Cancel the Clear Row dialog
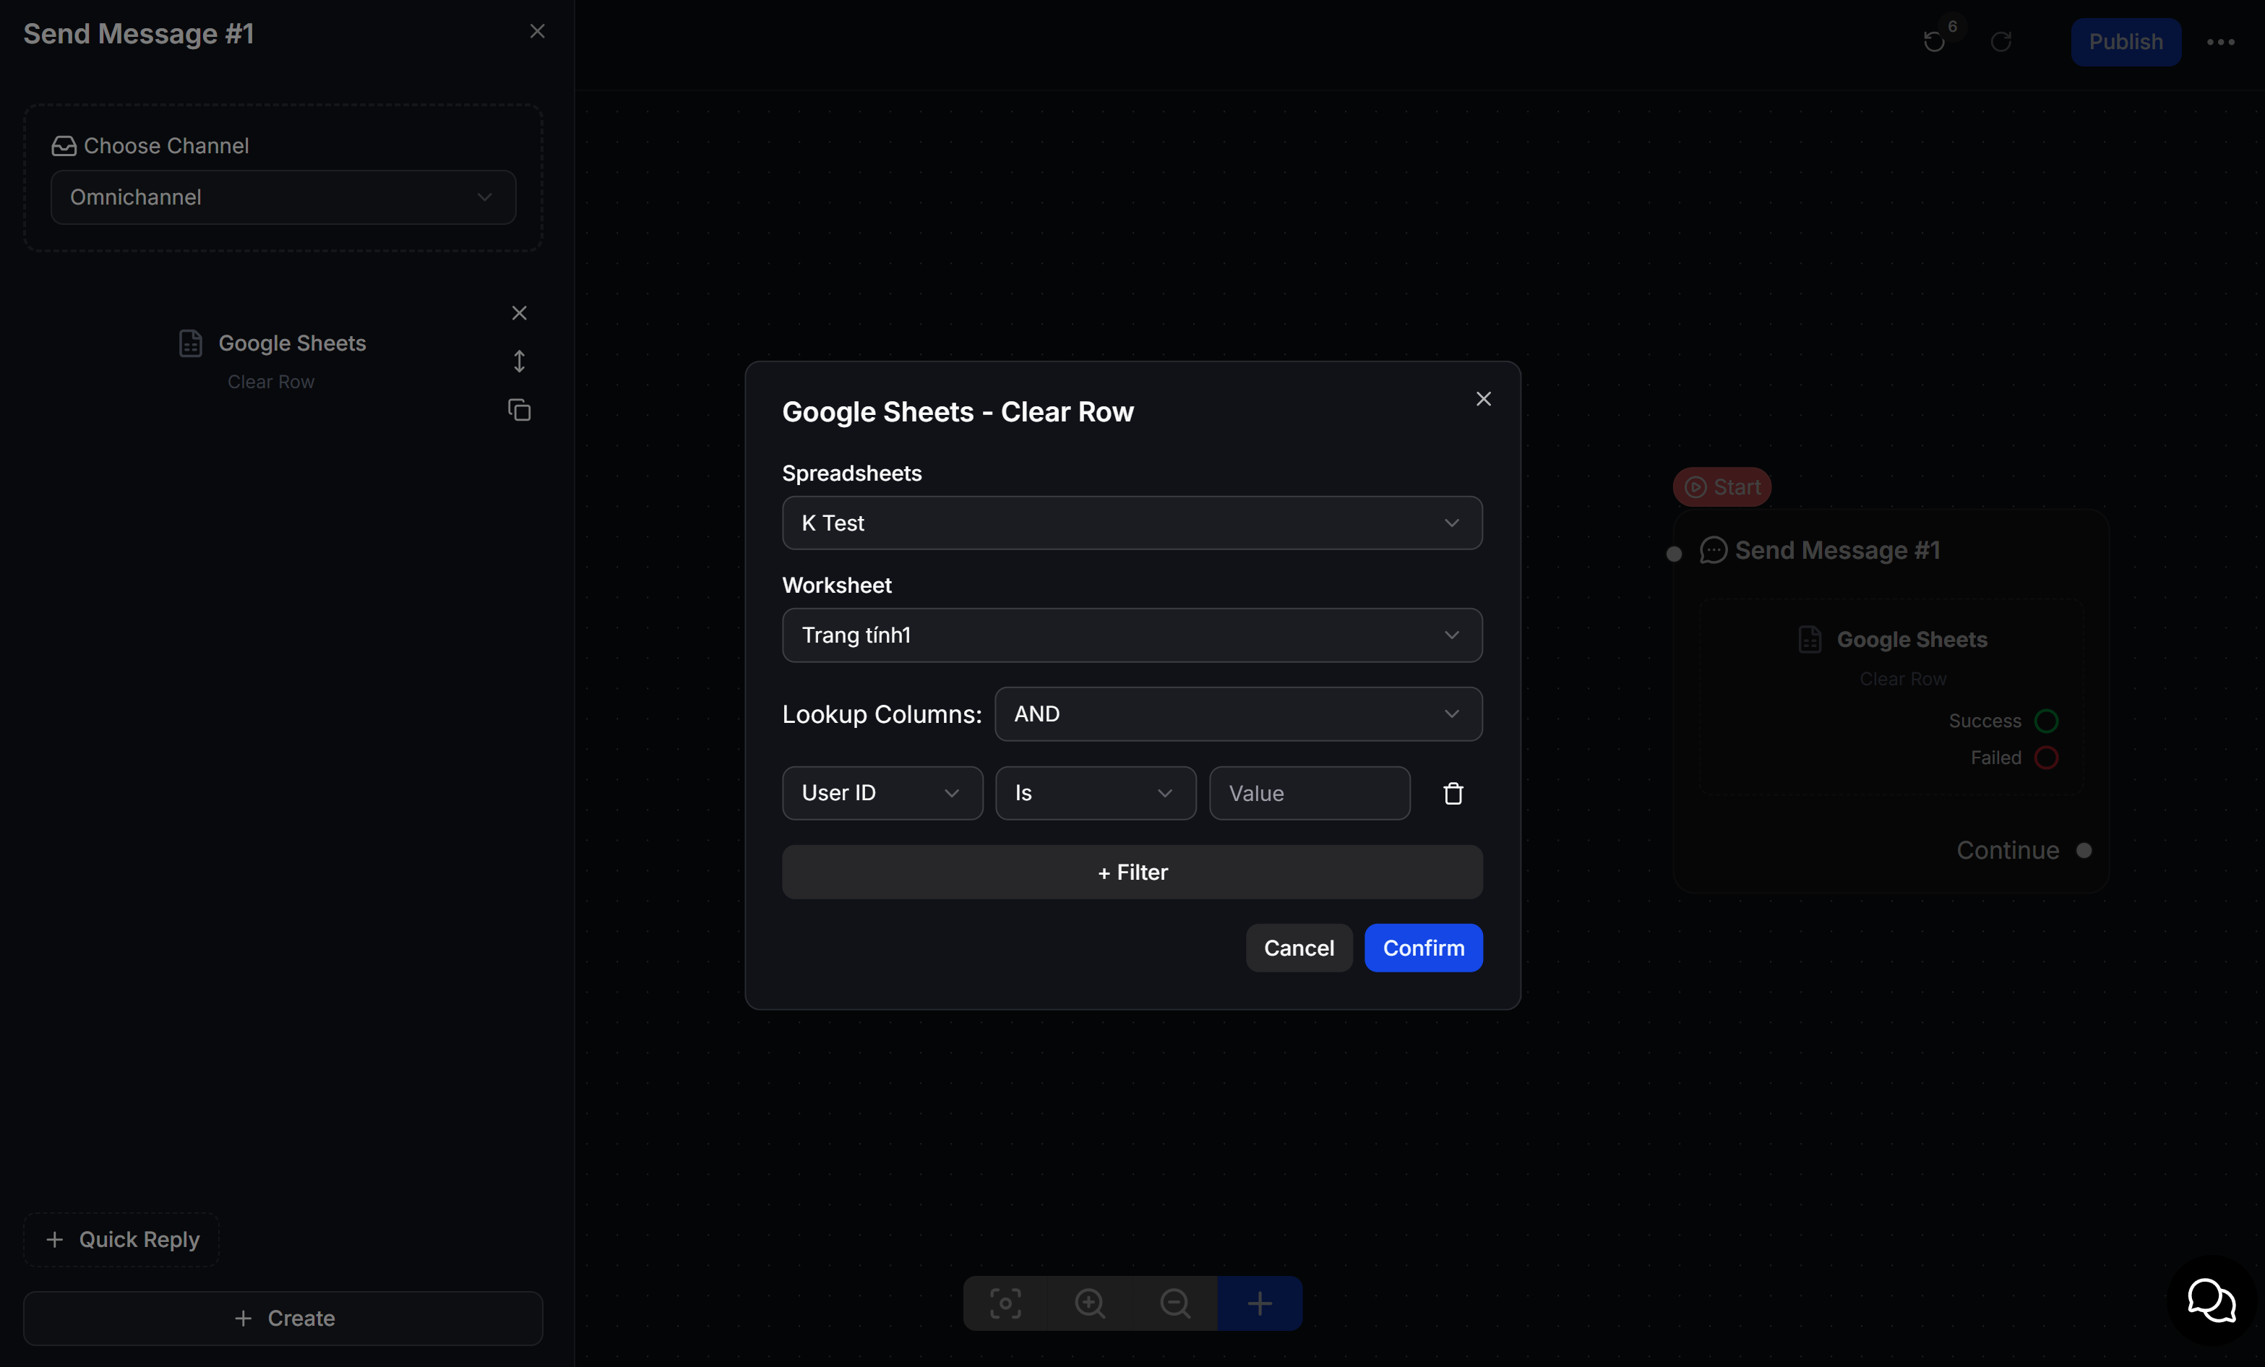The height and width of the screenshot is (1367, 2265). 1298,948
